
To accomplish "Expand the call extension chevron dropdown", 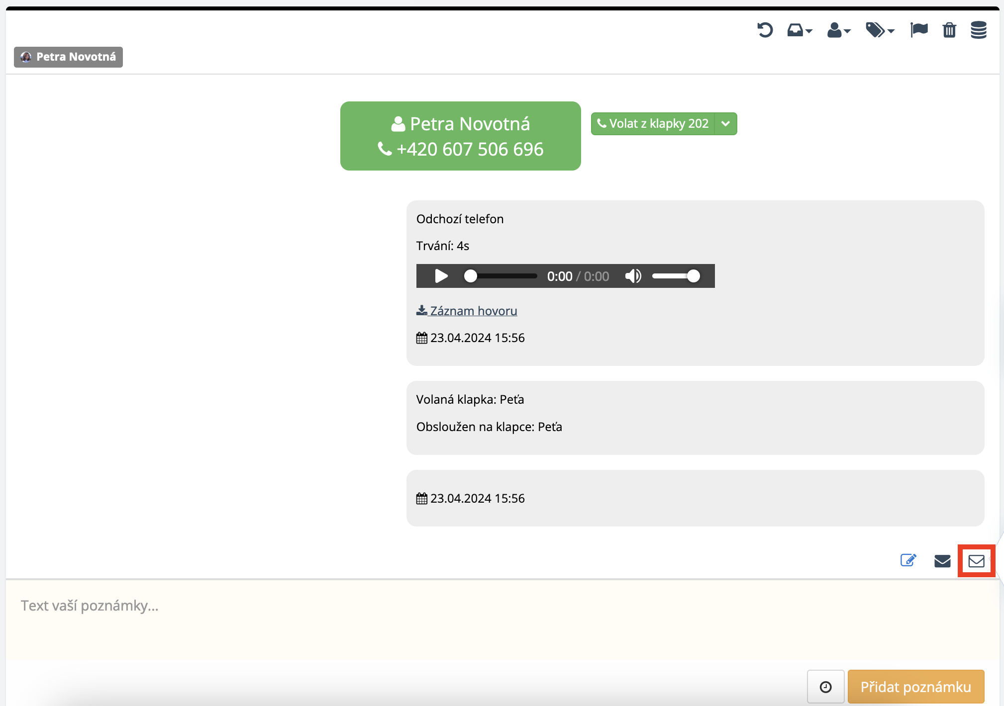I will pos(725,124).
